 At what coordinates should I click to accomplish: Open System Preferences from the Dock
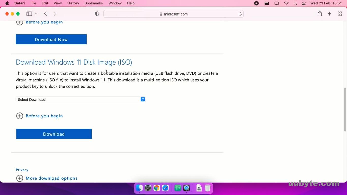148,188
